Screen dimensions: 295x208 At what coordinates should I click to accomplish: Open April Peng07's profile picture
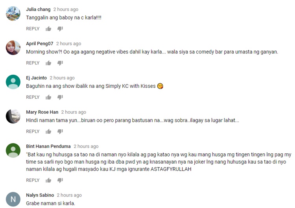point(13,48)
